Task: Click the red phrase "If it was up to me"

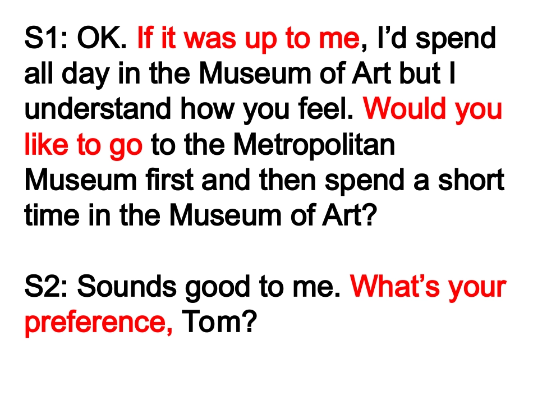Action: pyautogui.click(x=247, y=40)
